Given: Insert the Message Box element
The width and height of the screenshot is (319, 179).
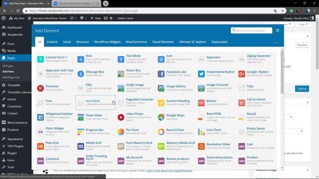Looking at the screenshot, I should click(x=95, y=74).
